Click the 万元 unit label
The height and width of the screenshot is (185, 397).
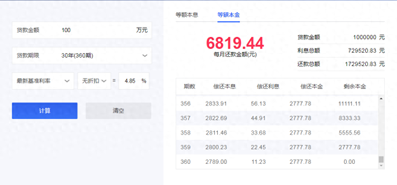pos(142,30)
